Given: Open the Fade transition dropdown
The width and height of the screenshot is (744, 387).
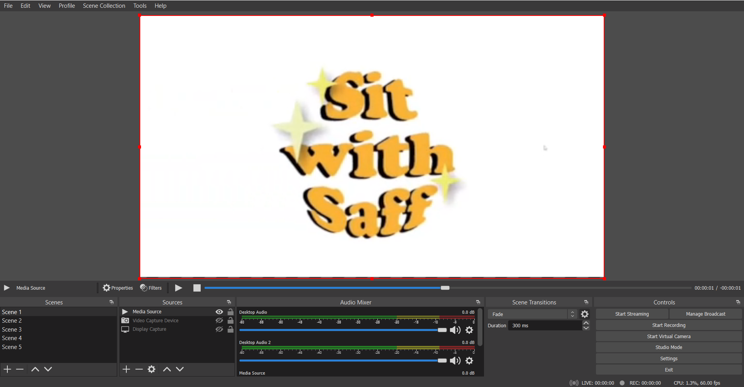Looking at the screenshot, I should (x=532, y=314).
